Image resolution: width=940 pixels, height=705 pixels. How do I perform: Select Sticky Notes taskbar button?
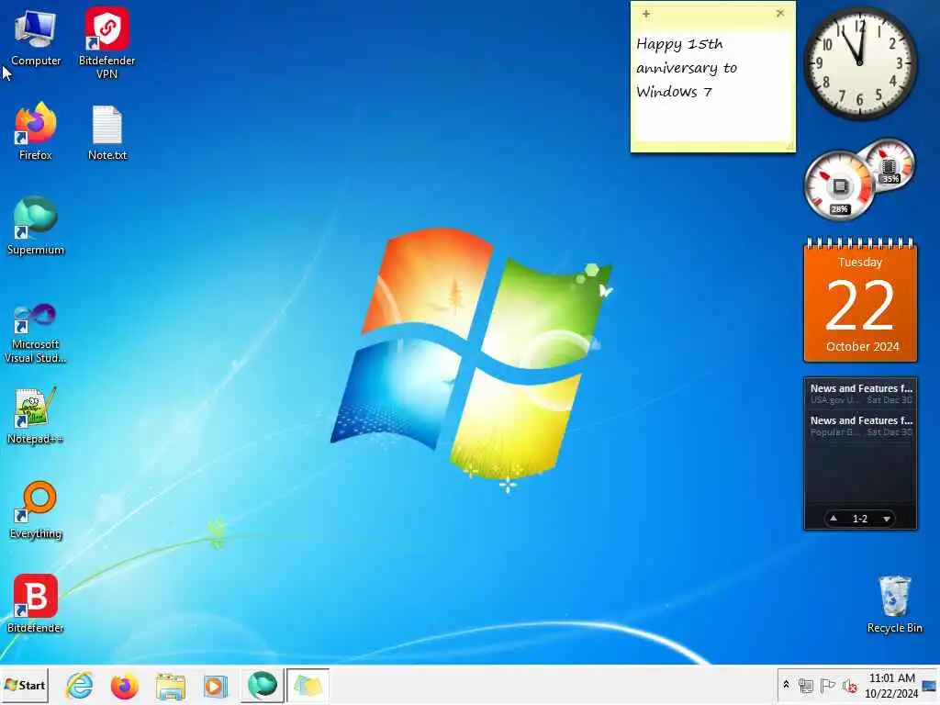pyautogui.click(x=308, y=685)
